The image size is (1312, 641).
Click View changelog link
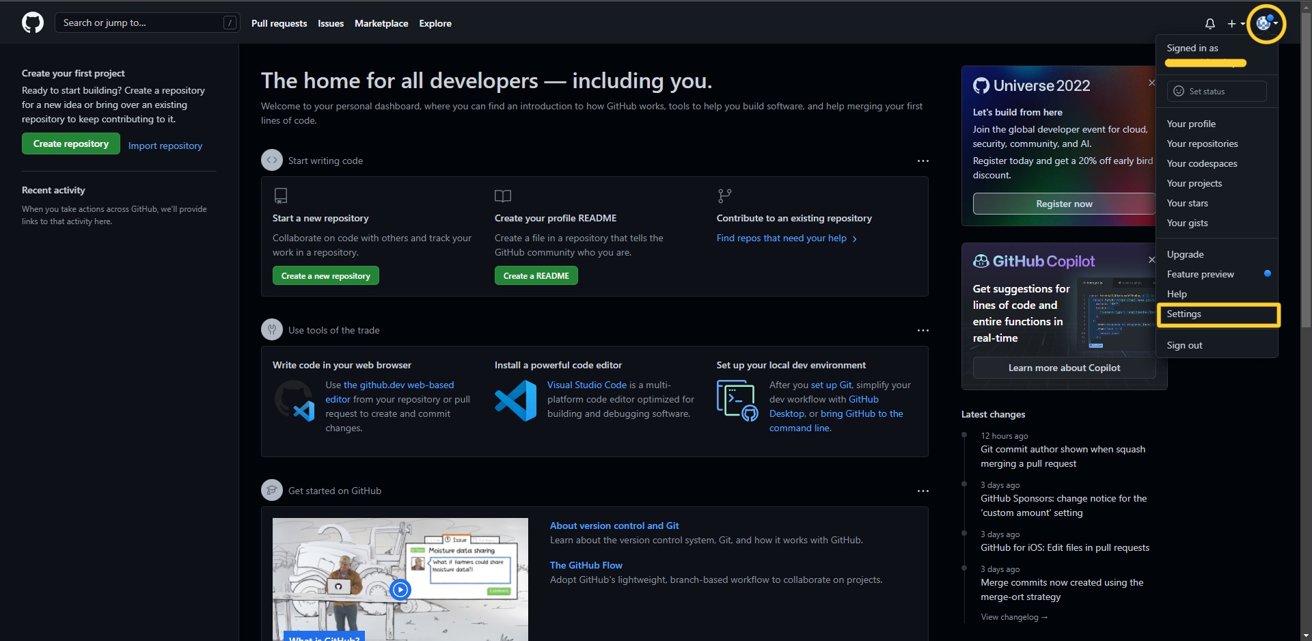pyautogui.click(x=1014, y=617)
